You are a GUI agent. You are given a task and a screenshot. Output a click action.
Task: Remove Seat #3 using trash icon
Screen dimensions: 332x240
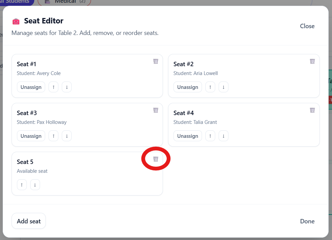coord(155,110)
